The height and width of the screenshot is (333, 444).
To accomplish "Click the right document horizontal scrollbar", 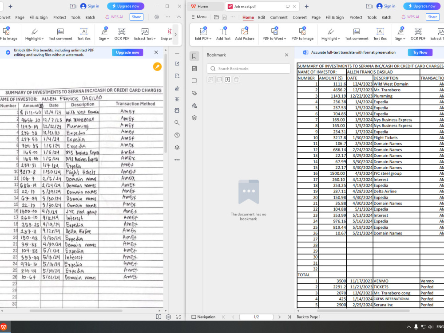I will point(363,311).
